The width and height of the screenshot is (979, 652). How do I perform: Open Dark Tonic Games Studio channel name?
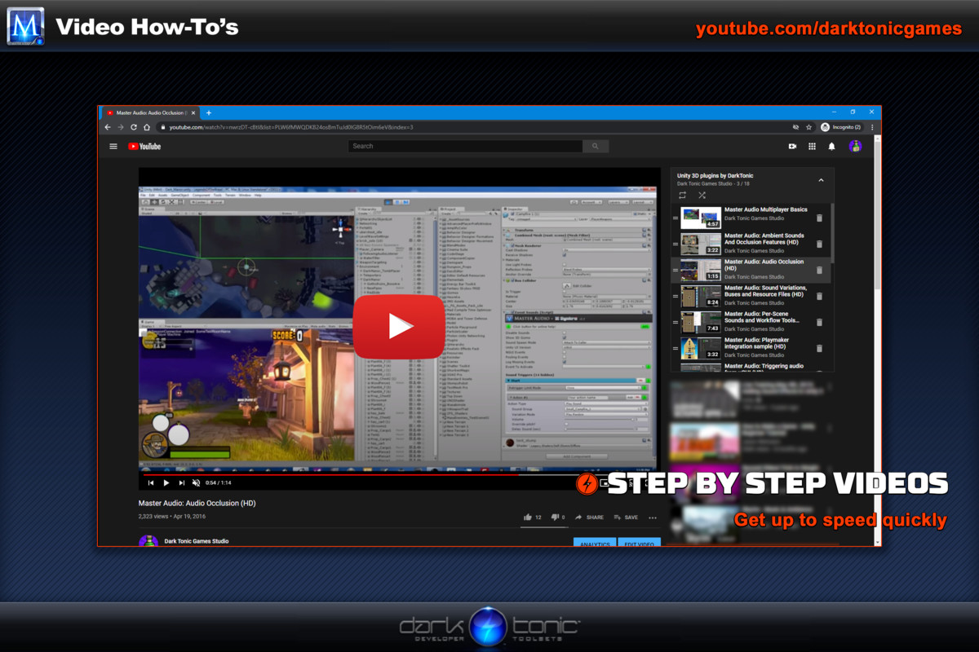pos(197,541)
